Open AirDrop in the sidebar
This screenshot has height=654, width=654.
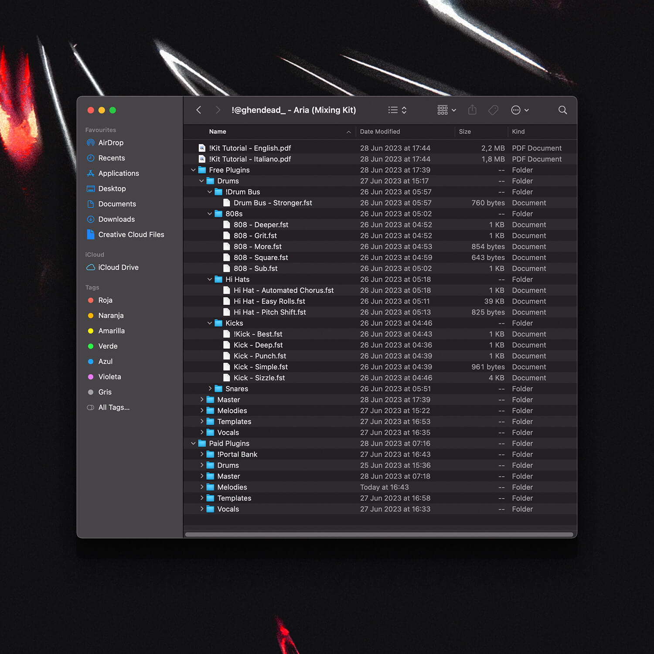[x=111, y=143]
